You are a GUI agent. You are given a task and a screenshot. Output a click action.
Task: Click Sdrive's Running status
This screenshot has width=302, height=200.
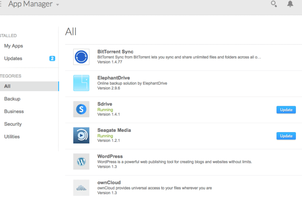(105, 110)
